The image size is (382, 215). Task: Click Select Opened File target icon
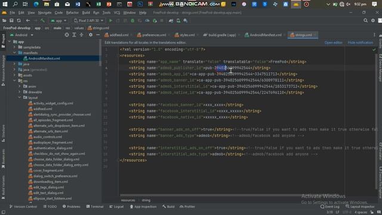click(x=67, y=35)
